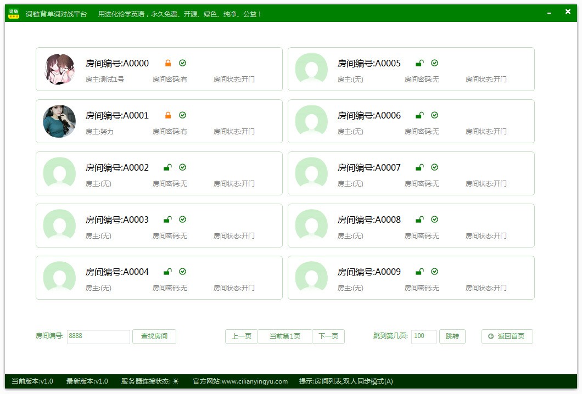Click the check-circle status icon for room A0007
The width and height of the screenshot is (582, 394).
point(434,167)
